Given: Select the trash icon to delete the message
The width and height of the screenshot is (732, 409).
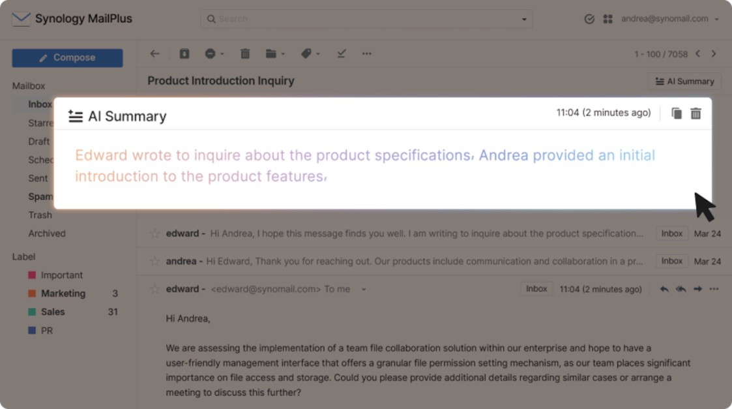Looking at the screenshot, I should click(x=245, y=53).
